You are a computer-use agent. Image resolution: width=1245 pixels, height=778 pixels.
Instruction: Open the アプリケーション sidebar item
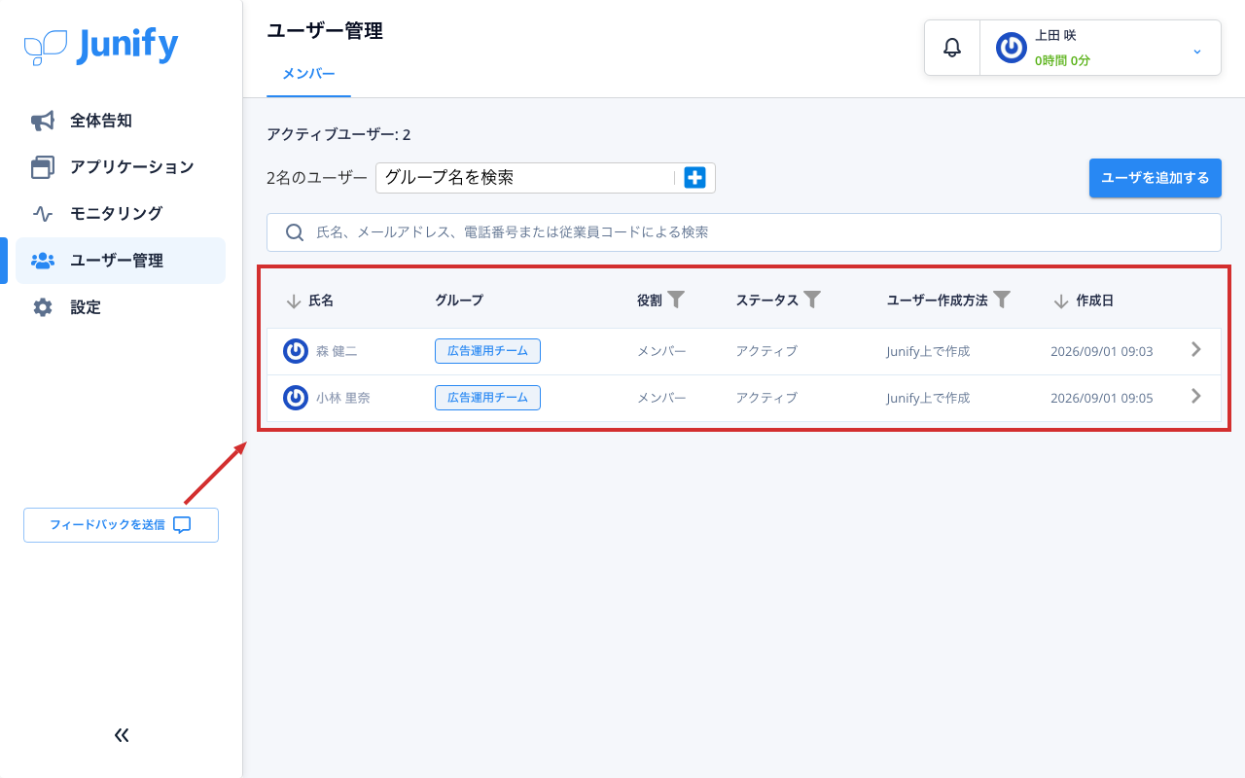click(121, 167)
